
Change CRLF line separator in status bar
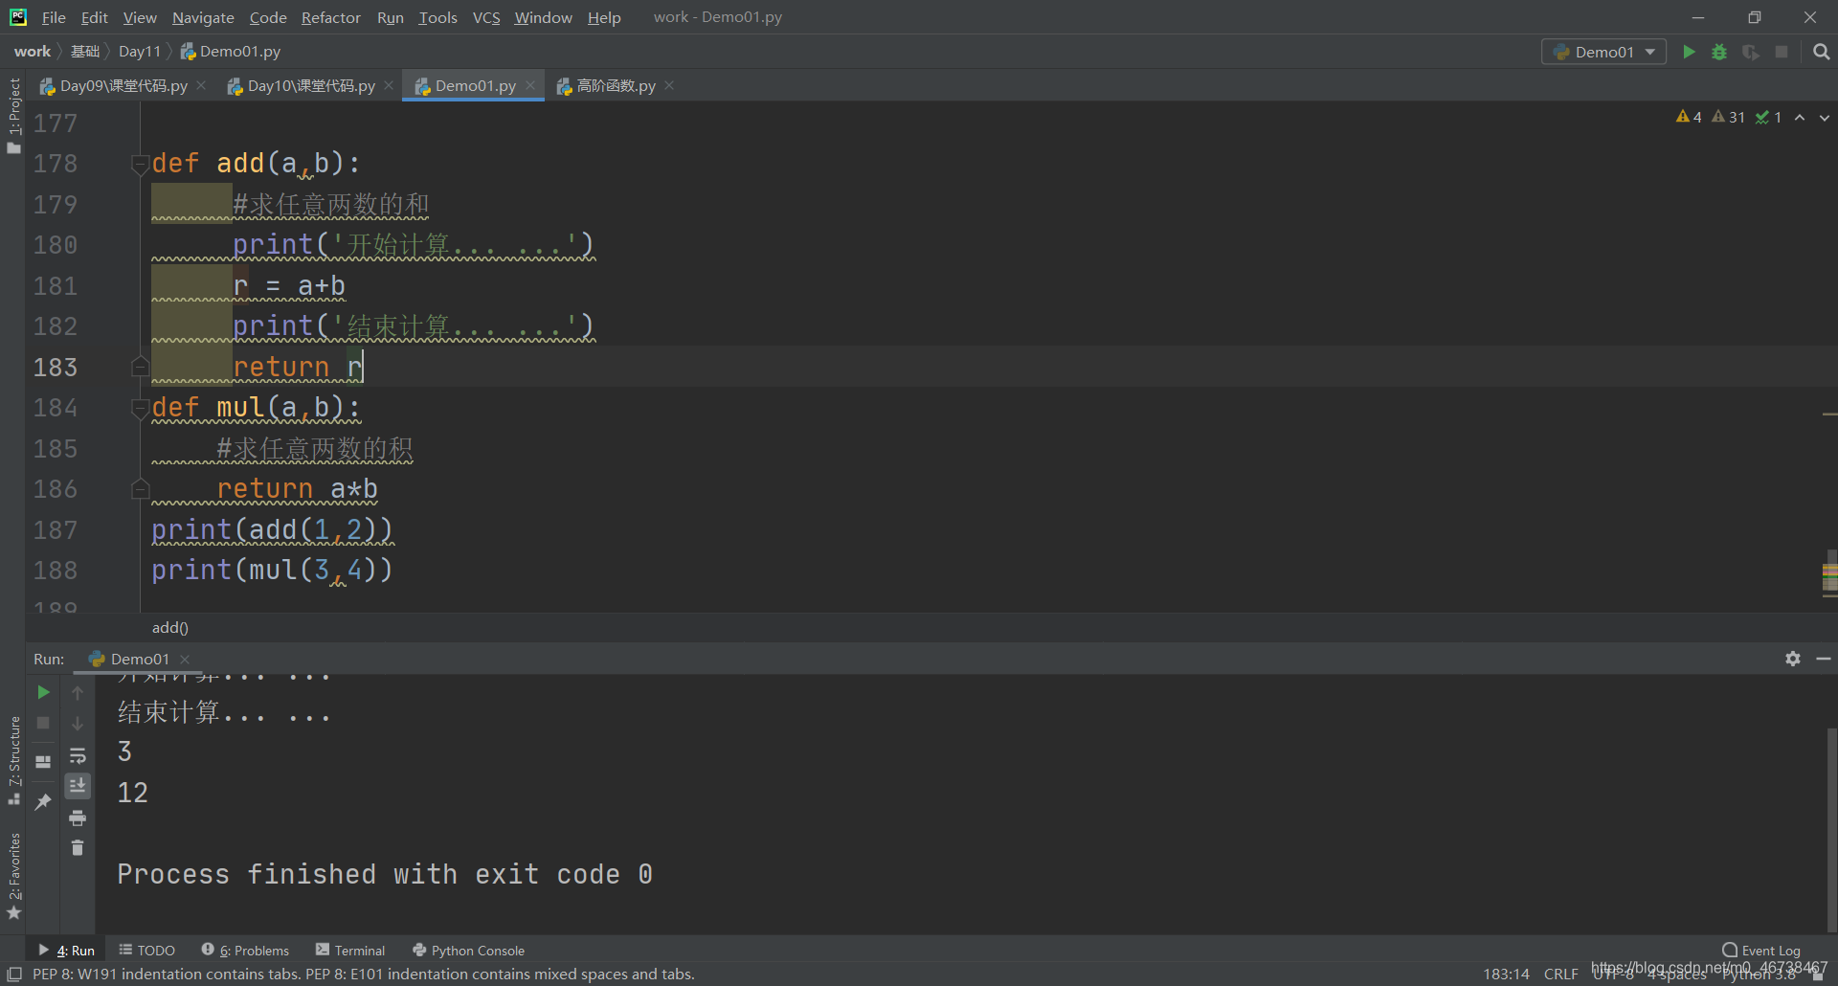coord(1560,975)
